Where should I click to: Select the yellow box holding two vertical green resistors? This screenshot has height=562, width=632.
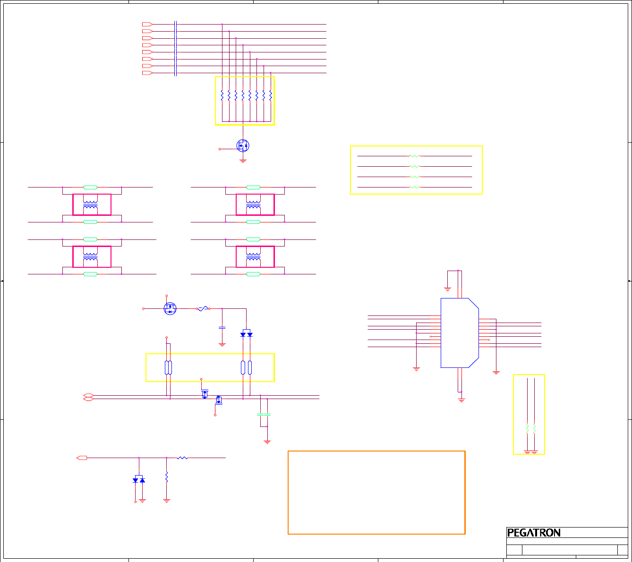point(529,415)
